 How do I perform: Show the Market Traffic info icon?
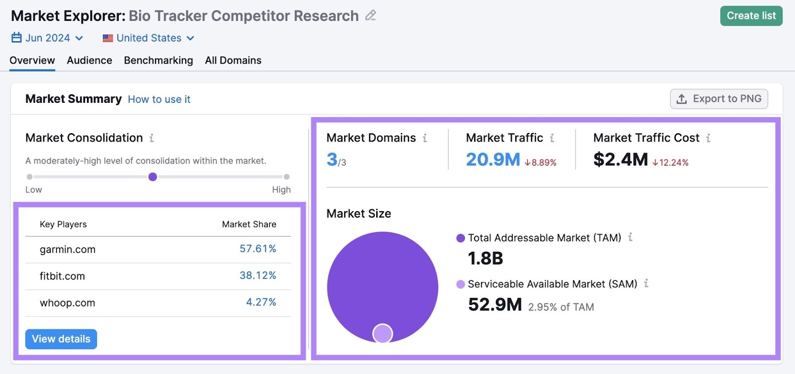(552, 138)
